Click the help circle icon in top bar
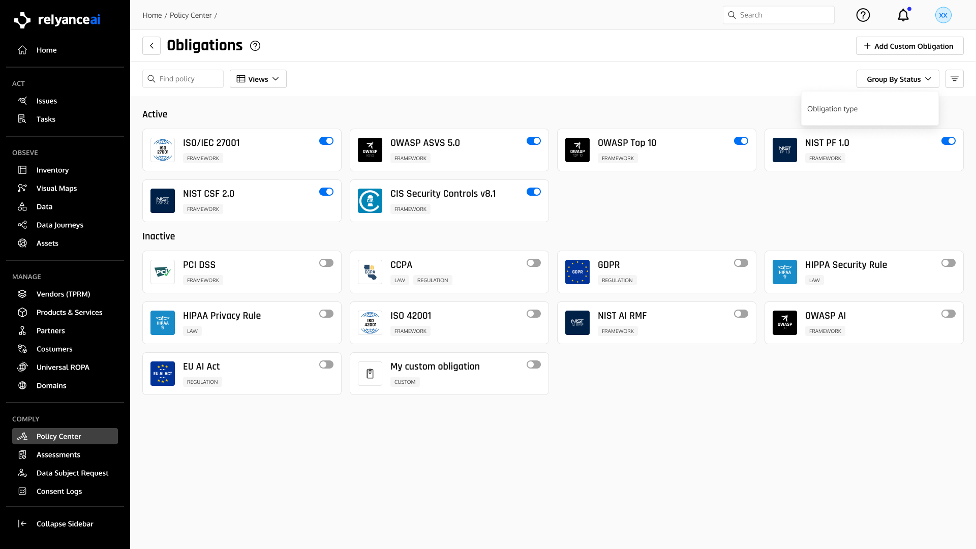This screenshot has width=976, height=549. tap(863, 15)
